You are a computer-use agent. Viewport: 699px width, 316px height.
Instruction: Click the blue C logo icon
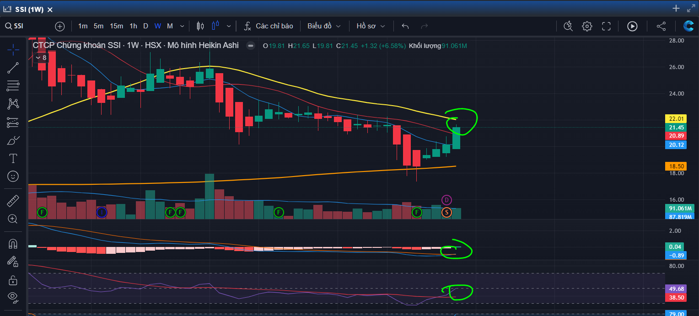688,26
